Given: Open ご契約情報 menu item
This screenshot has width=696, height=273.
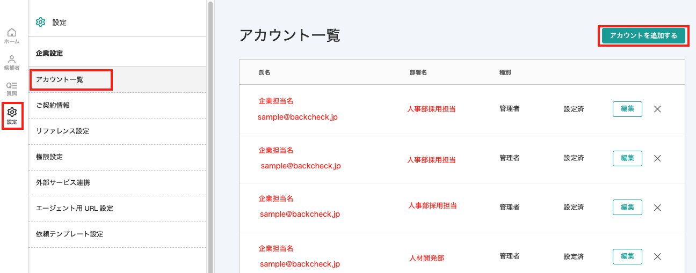Looking at the screenshot, I should tap(118, 105).
